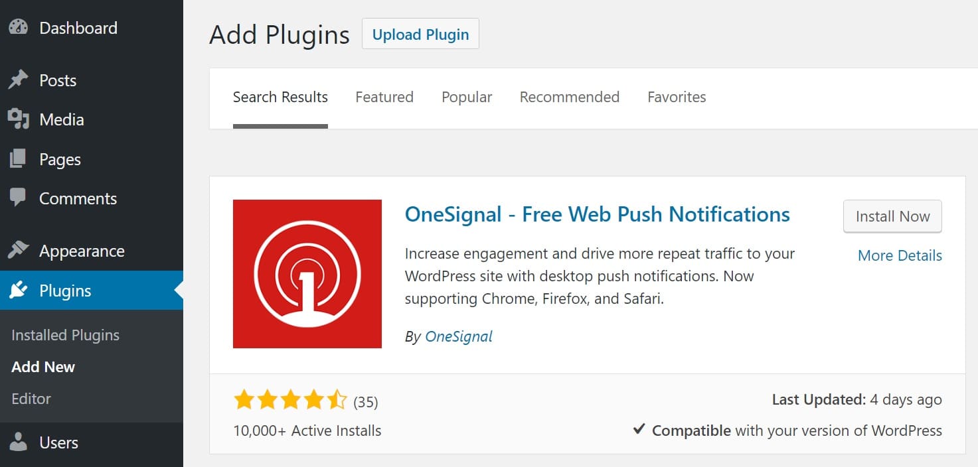
Task: Click the OneSignal plugin thumbnail
Action: click(x=307, y=273)
